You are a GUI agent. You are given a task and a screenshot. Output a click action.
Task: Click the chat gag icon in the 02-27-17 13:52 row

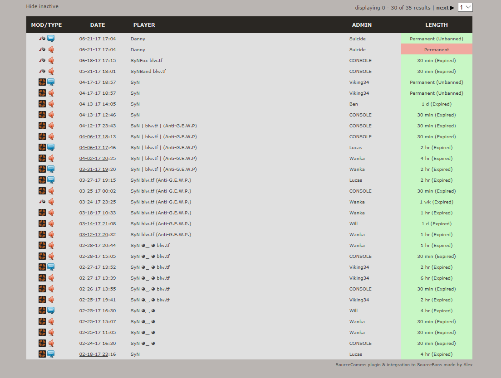[51, 267]
